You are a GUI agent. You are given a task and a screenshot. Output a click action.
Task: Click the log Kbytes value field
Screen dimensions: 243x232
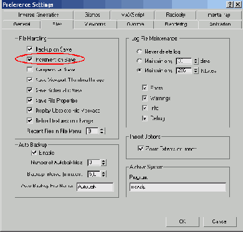point(184,71)
